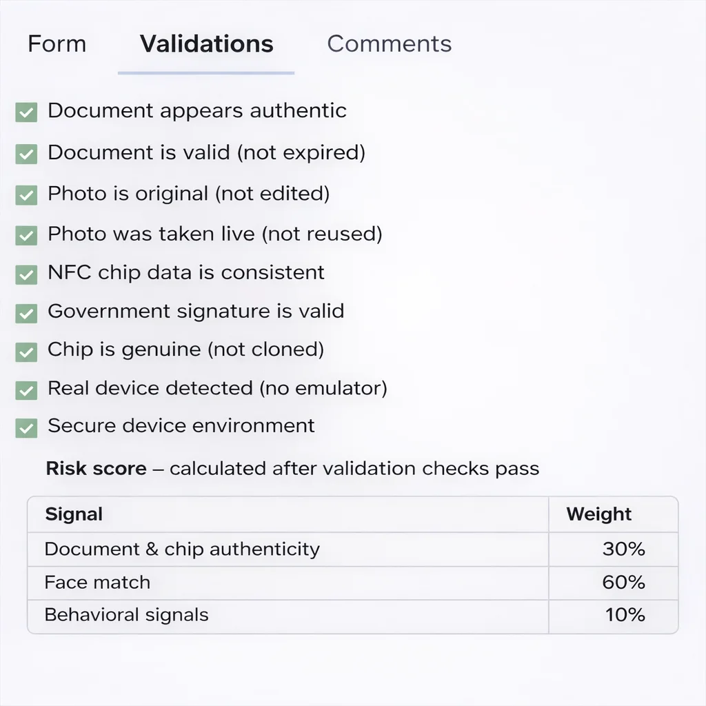Select the Validations tab

click(x=205, y=43)
